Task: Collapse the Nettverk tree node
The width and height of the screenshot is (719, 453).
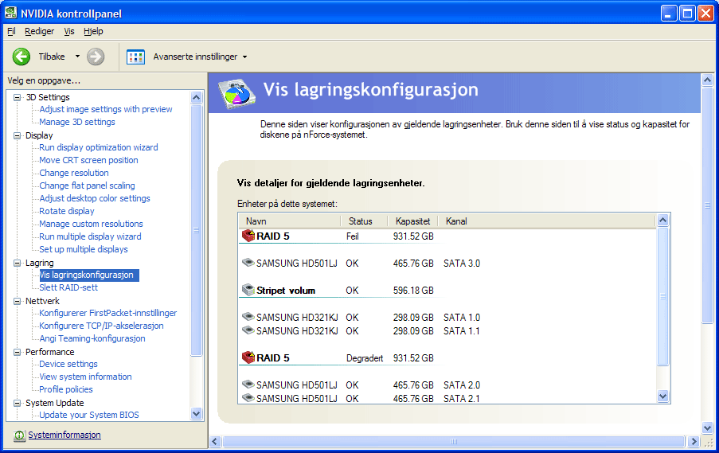Action: 17,301
